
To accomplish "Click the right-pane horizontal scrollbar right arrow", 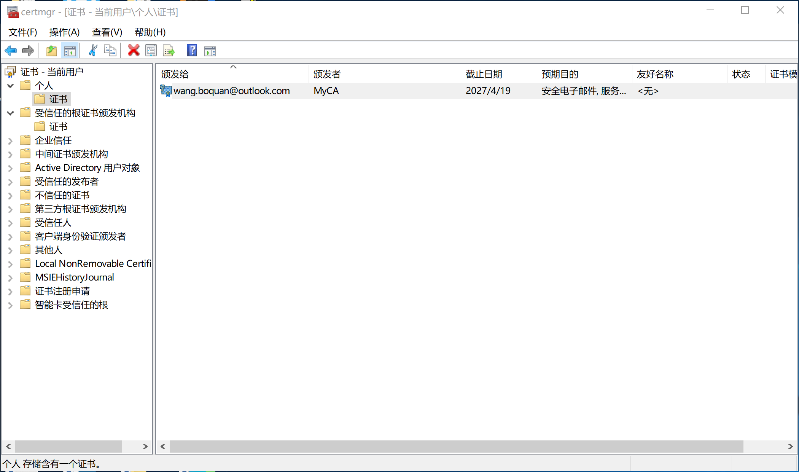I will [x=790, y=446].
